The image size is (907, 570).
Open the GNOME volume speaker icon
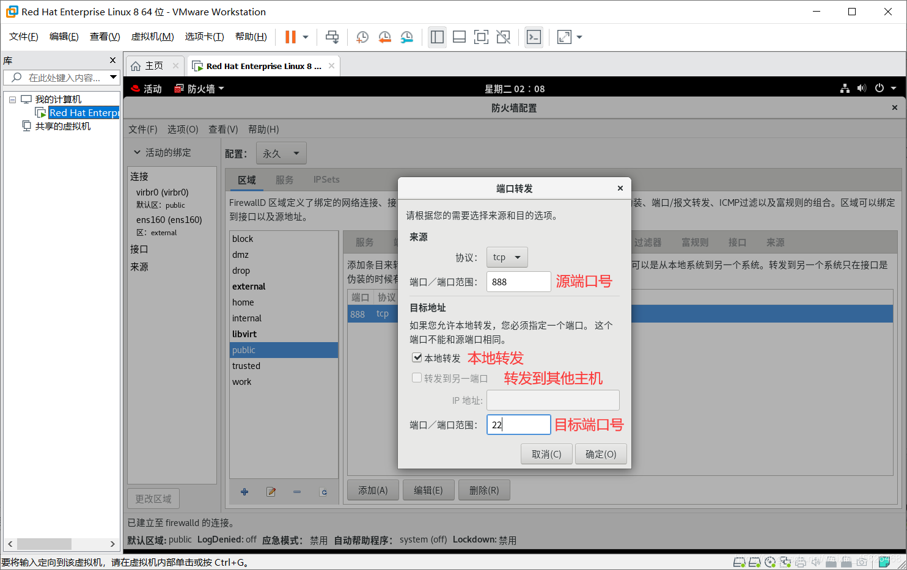[862, 89]
